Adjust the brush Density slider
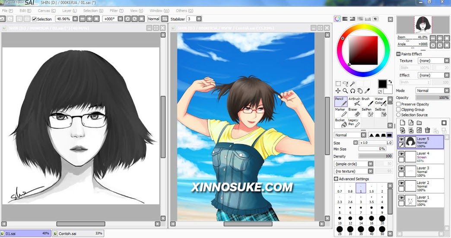Image resolution: width=451 pixels, height=238 pixels. pyautogui.click(x=375, y=156)
